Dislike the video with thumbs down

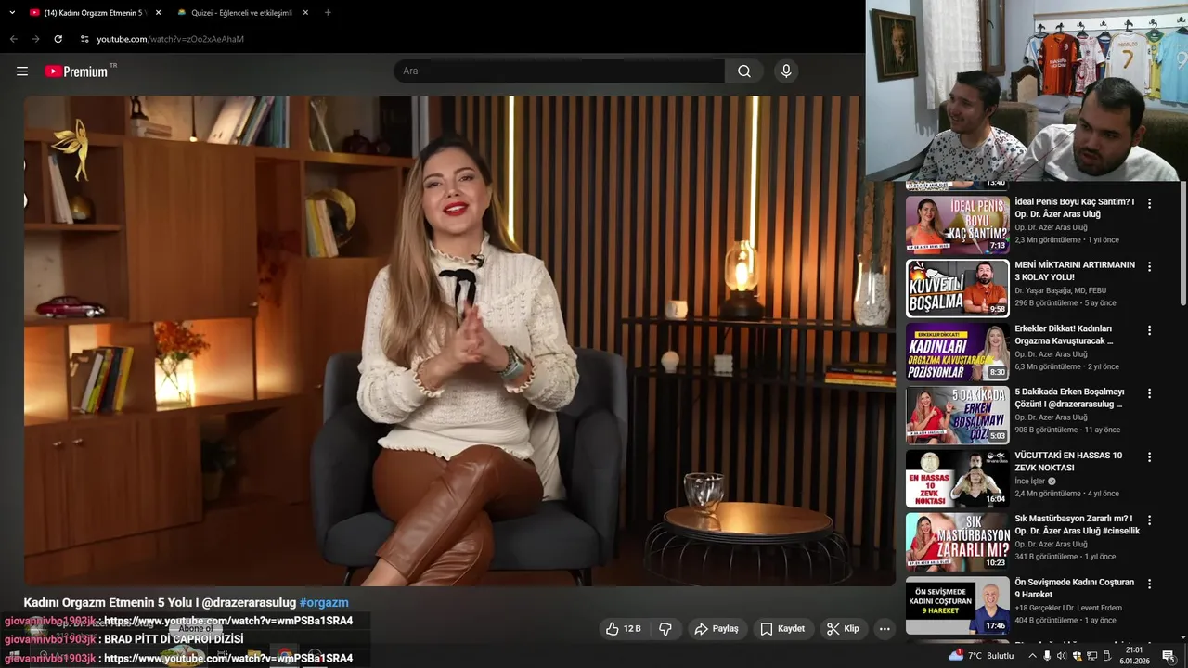point(665,628)
